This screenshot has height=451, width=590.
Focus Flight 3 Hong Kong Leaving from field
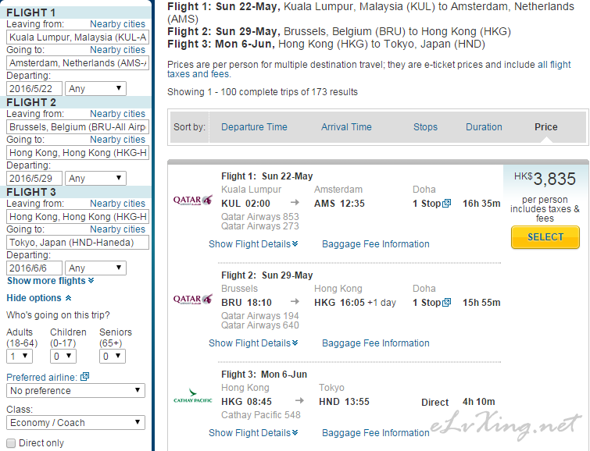pos(78,216)
